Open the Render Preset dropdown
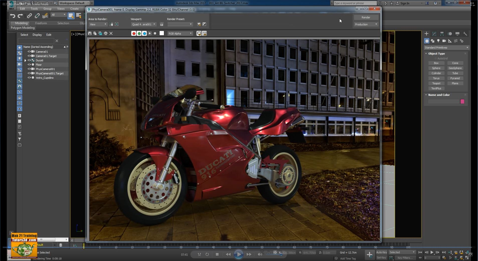This screenshot has width=478, height=261. click(180, 24)
